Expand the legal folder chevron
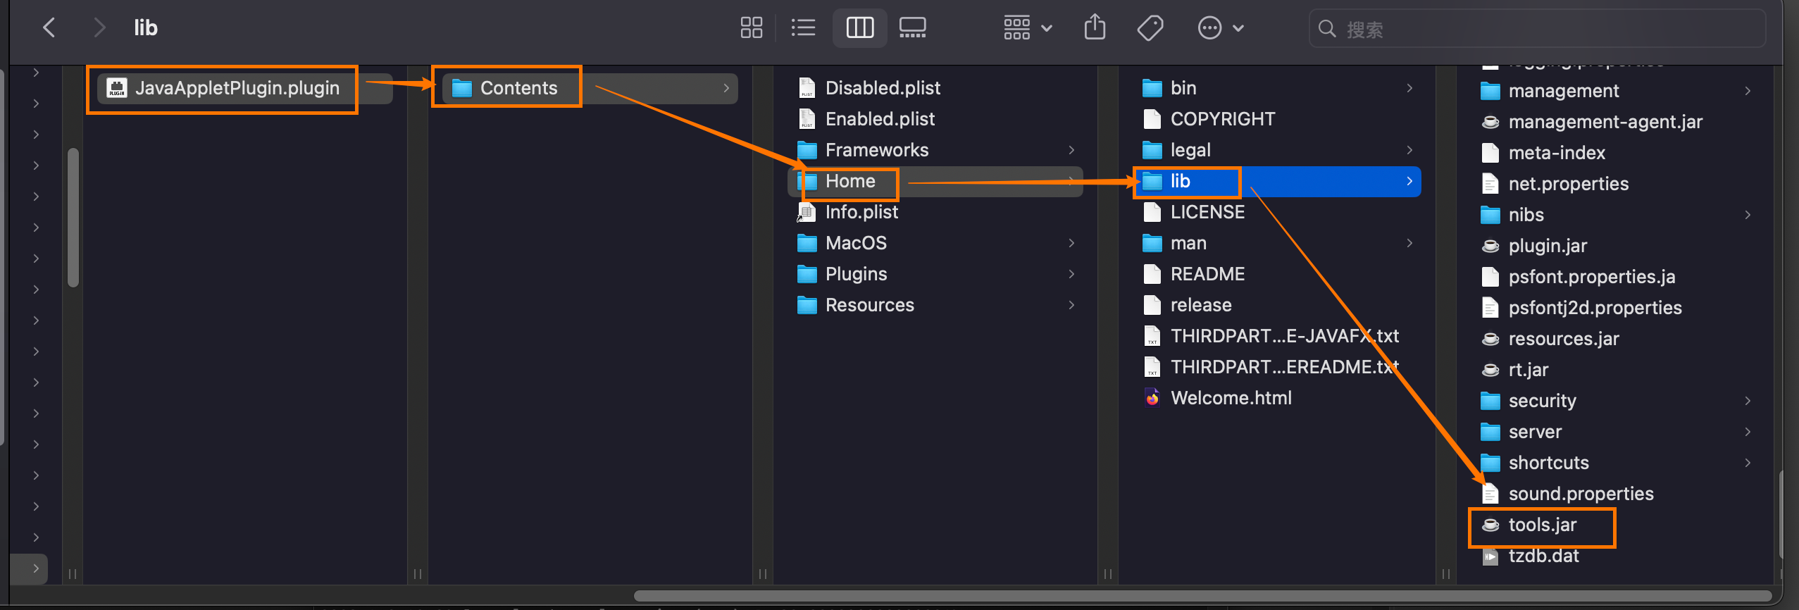This screenshot has height=610, width=1799. point(1409,150)
